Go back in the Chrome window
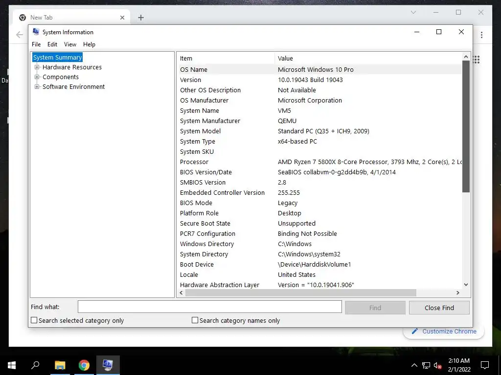This screenshot has width=501, height=375. point(20,35)
